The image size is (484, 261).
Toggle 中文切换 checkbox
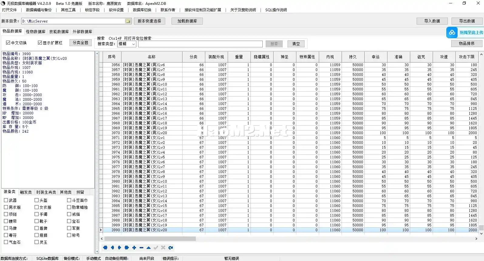click(8, 43)
